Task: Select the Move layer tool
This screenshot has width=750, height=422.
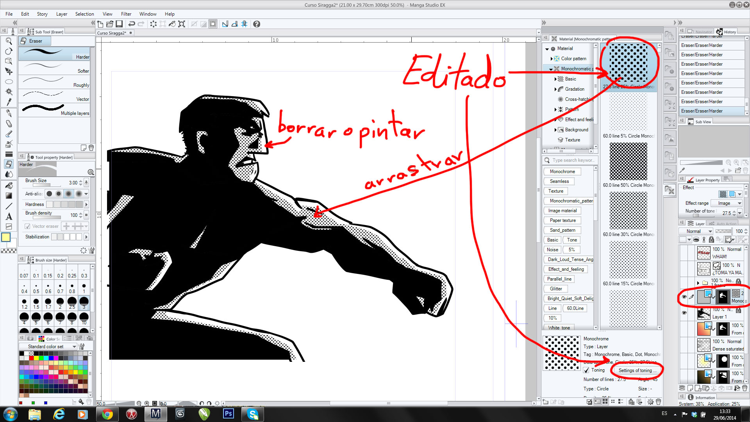Action: pos(9,72)
